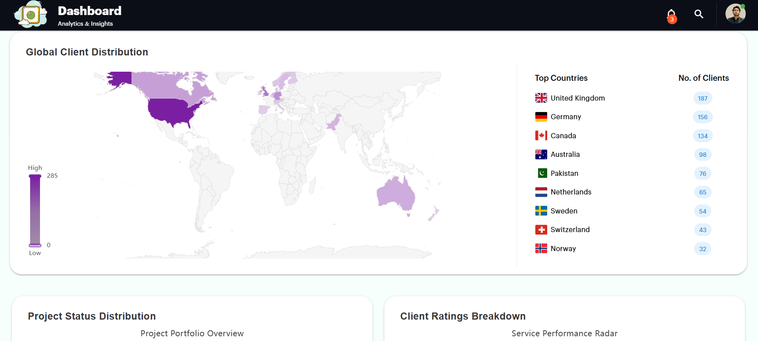Click the No. of Clients column header
The image size is (758, 341).
[703, 78]
